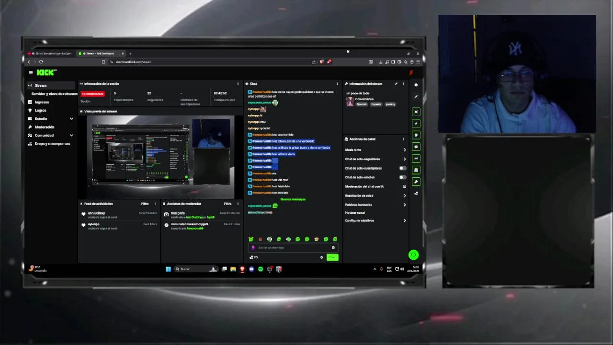Open Servidor y clave de retransmisión

tap(54, 93)
